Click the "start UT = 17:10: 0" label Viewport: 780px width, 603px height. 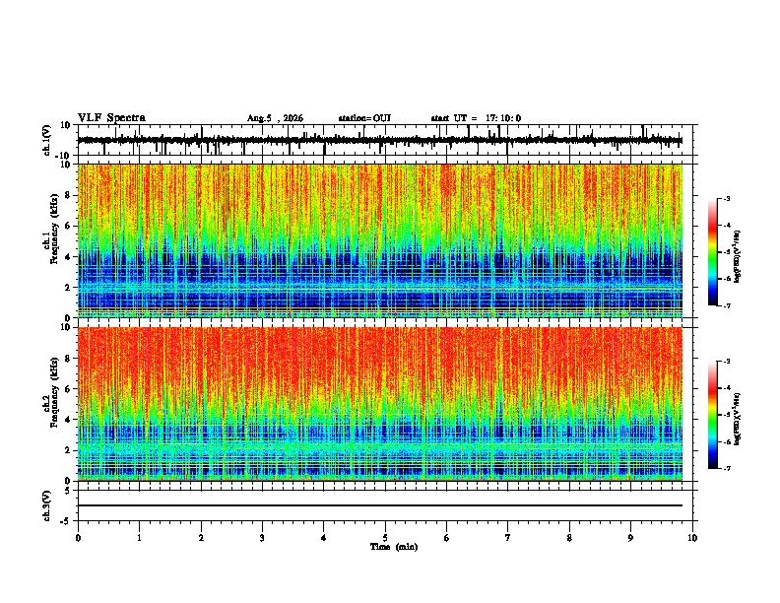pyautogui.click(x=476, y=118)
